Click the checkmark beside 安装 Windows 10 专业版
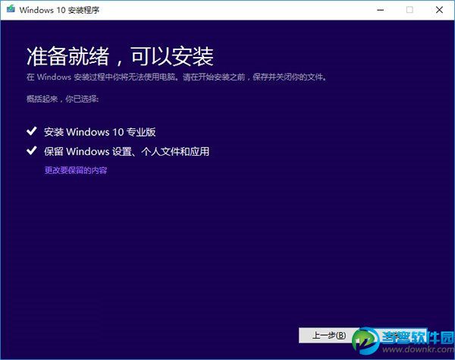This screenshot has height=360, width=455. pos(31,131)
